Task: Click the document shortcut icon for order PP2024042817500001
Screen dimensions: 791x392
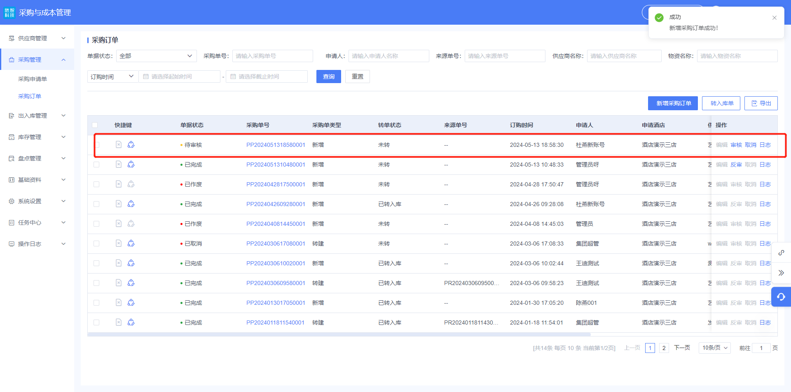Action: 119,184
